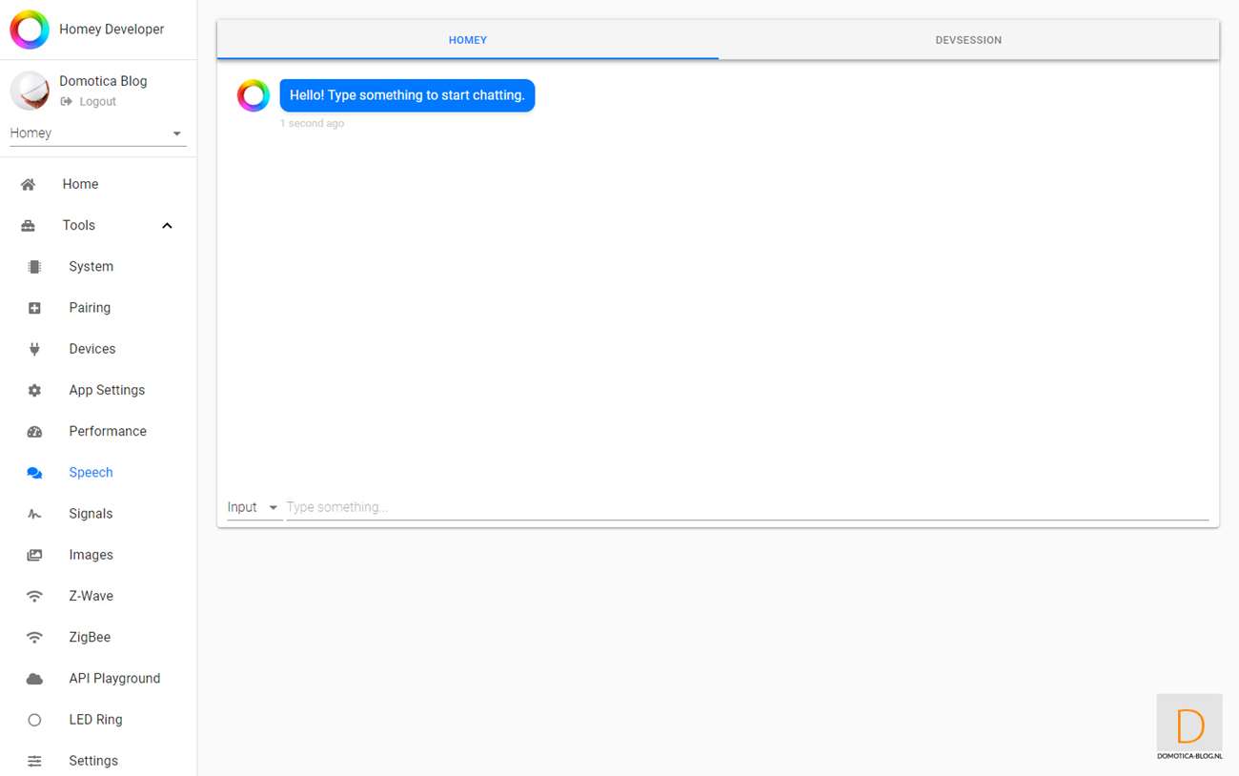This screenshot has width=1239, height=776.
Task: Open the Homey device selector dropdown
Action: click(97, 133)
